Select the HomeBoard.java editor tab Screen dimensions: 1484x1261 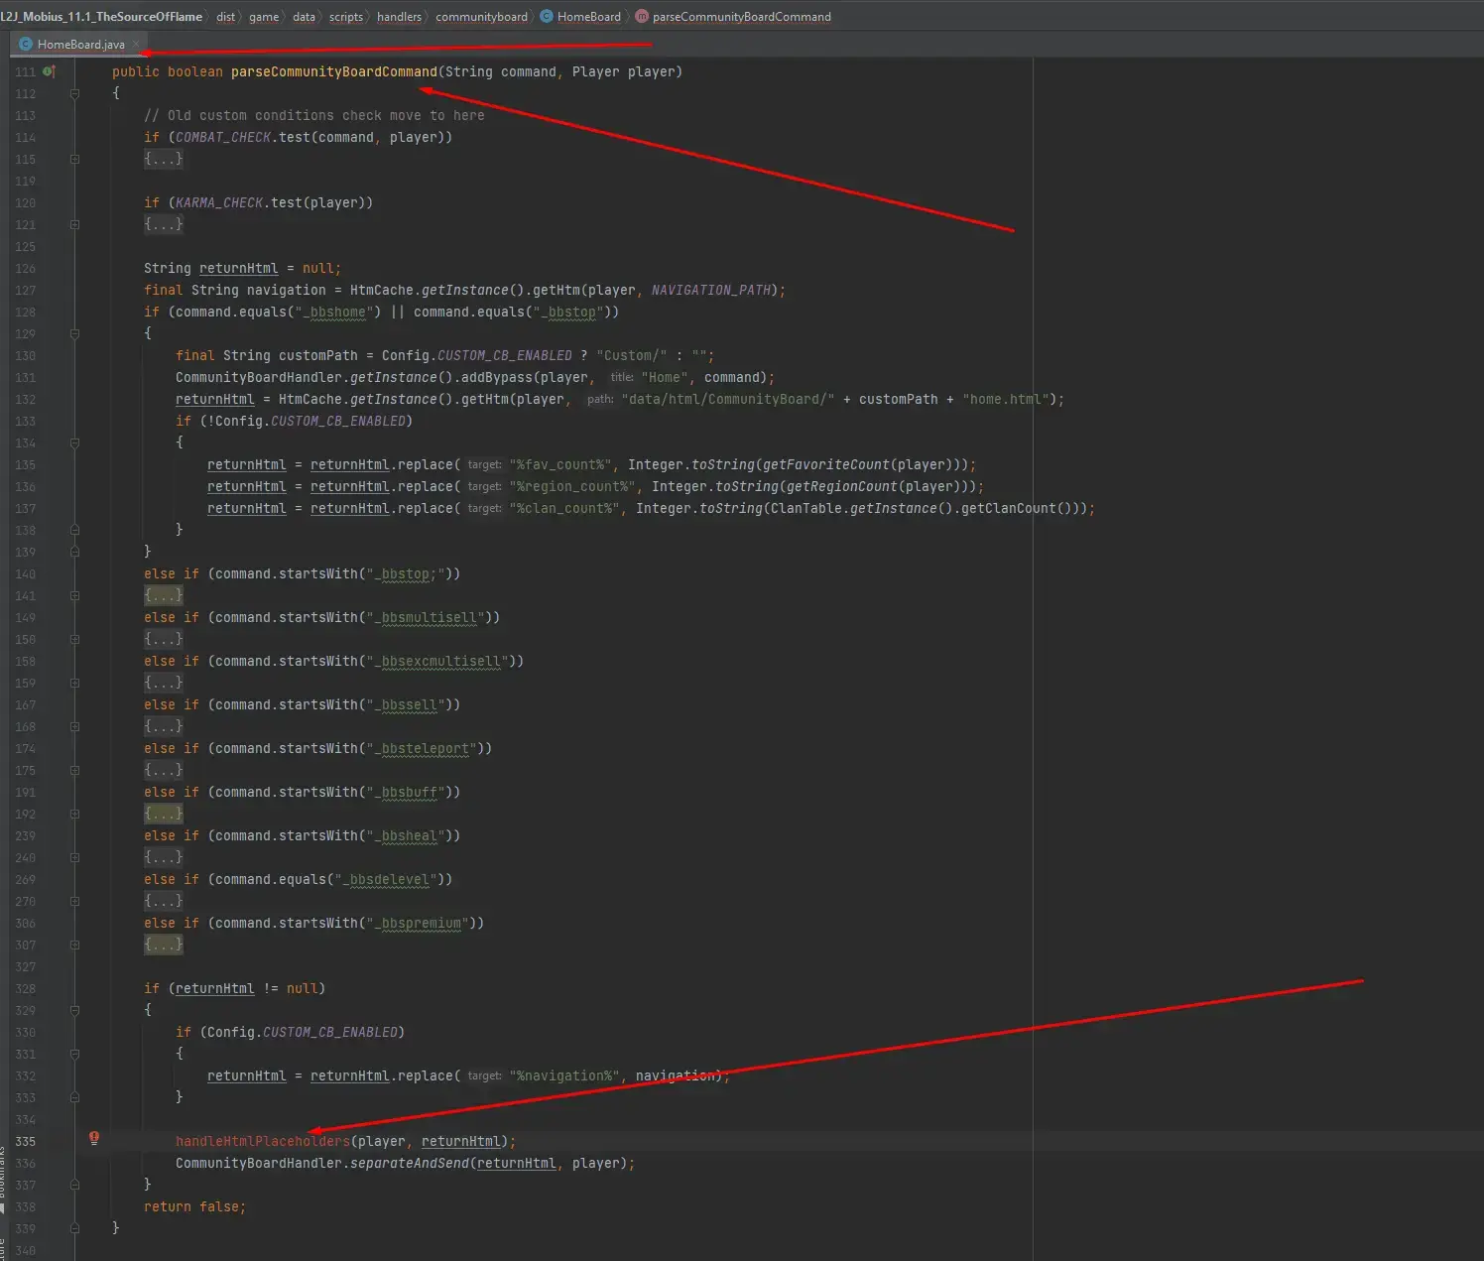(80, 44)
